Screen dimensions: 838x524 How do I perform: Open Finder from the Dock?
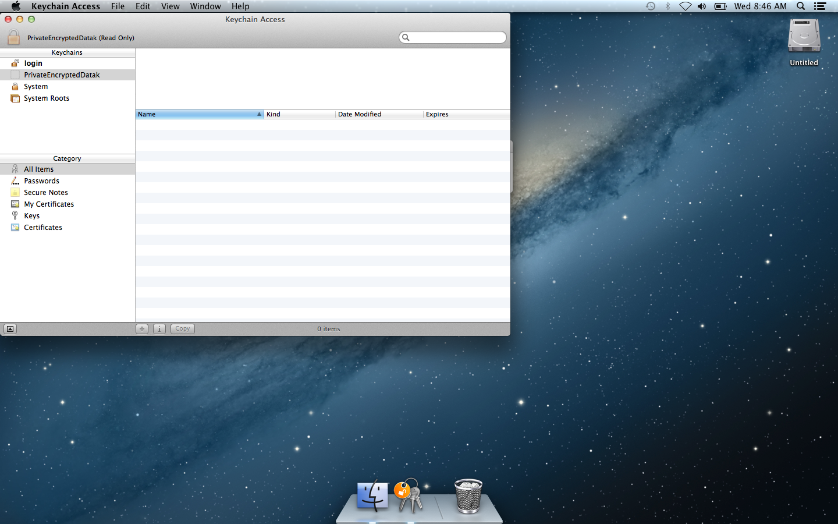click(x=372, y=496)
